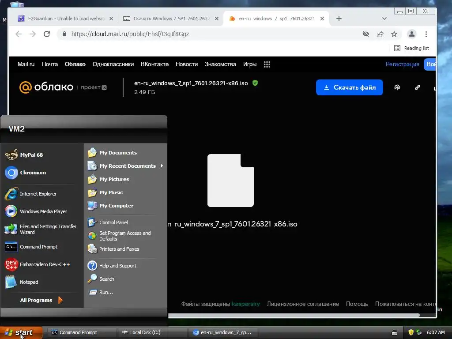Launch Chromium from Start menu
Viewport: 452px width, 339px height.
pos(26,173)
